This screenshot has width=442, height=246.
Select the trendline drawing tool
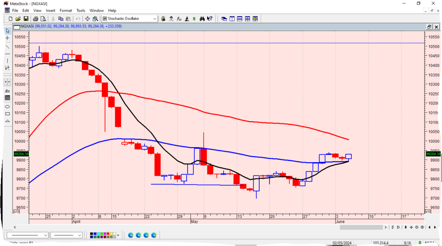(7, 46)
